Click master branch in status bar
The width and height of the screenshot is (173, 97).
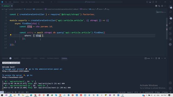[x=8, y=92]
